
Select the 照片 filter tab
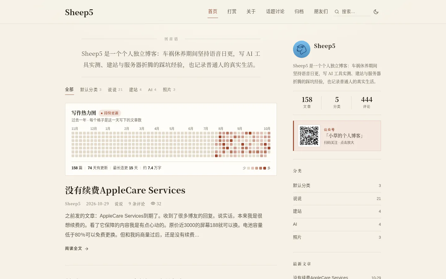coord(169,90)
